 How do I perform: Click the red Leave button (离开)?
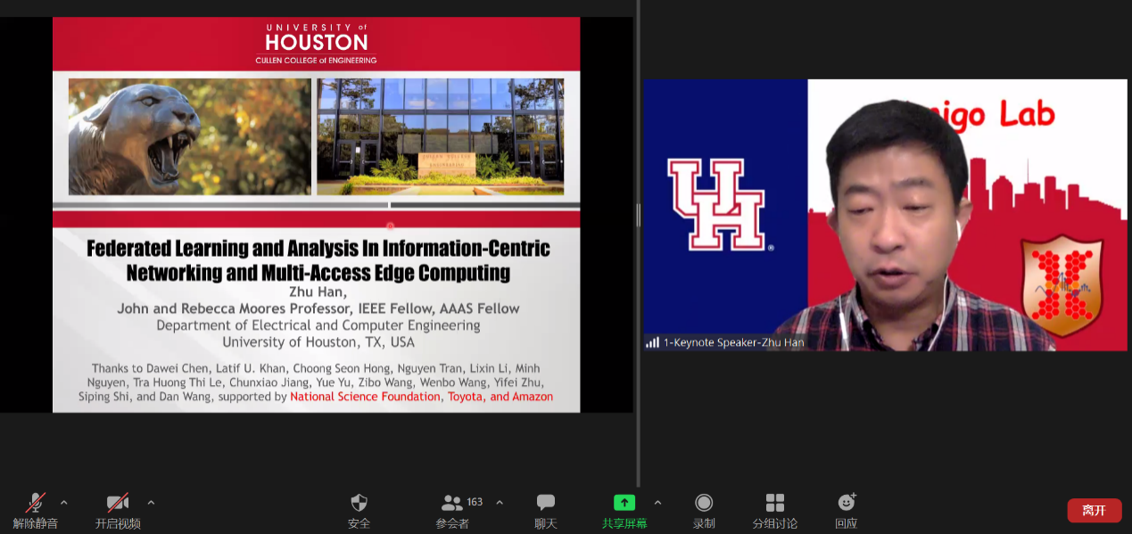pyautogui.click(x=1094, y=510)
